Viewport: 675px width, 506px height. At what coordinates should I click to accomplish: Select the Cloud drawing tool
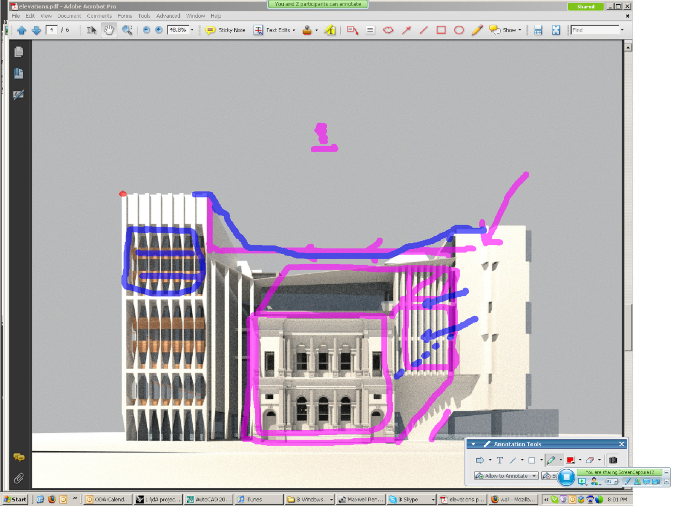[388, 30]
